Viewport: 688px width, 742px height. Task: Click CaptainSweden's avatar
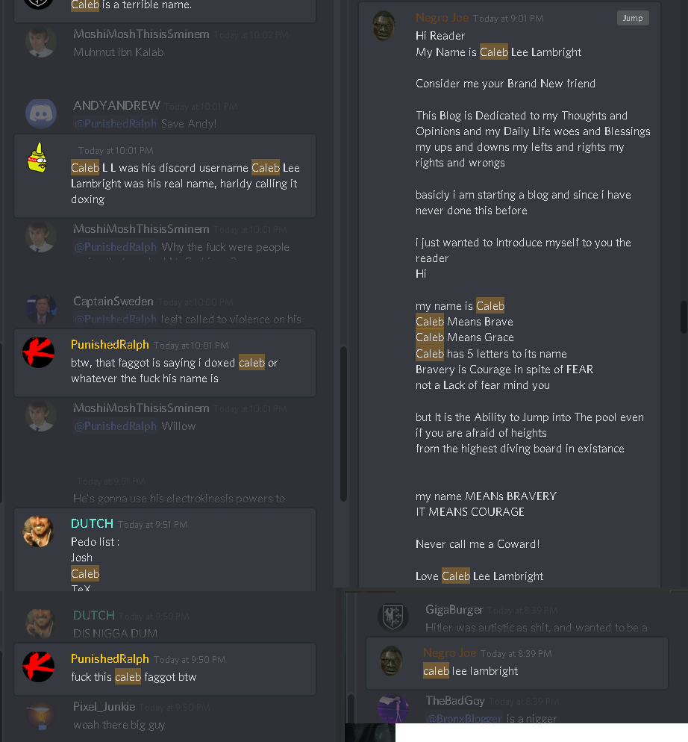coord(41,310)
